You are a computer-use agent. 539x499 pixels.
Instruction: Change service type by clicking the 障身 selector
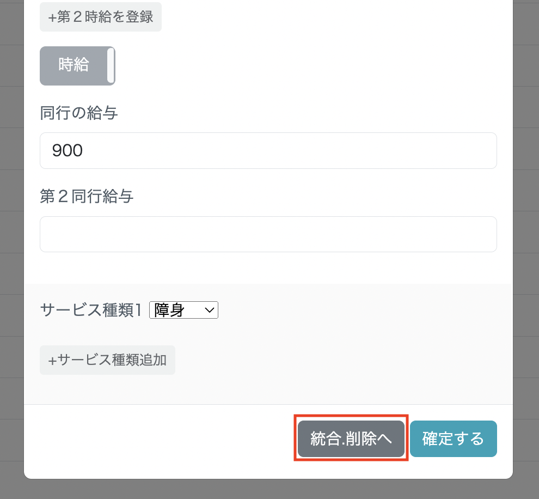pyautogui.click(x=183, y=310)
